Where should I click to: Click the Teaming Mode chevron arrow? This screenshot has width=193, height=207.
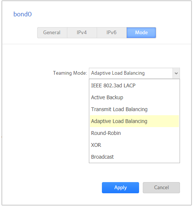pos(176,73)
